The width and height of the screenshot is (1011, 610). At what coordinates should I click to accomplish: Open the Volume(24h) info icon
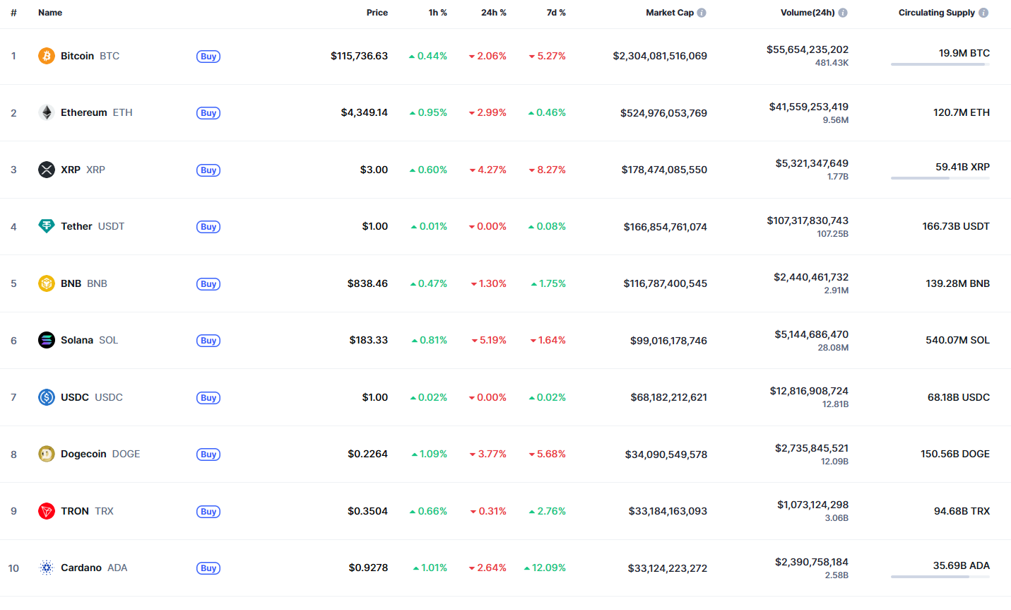click(843, 13)
